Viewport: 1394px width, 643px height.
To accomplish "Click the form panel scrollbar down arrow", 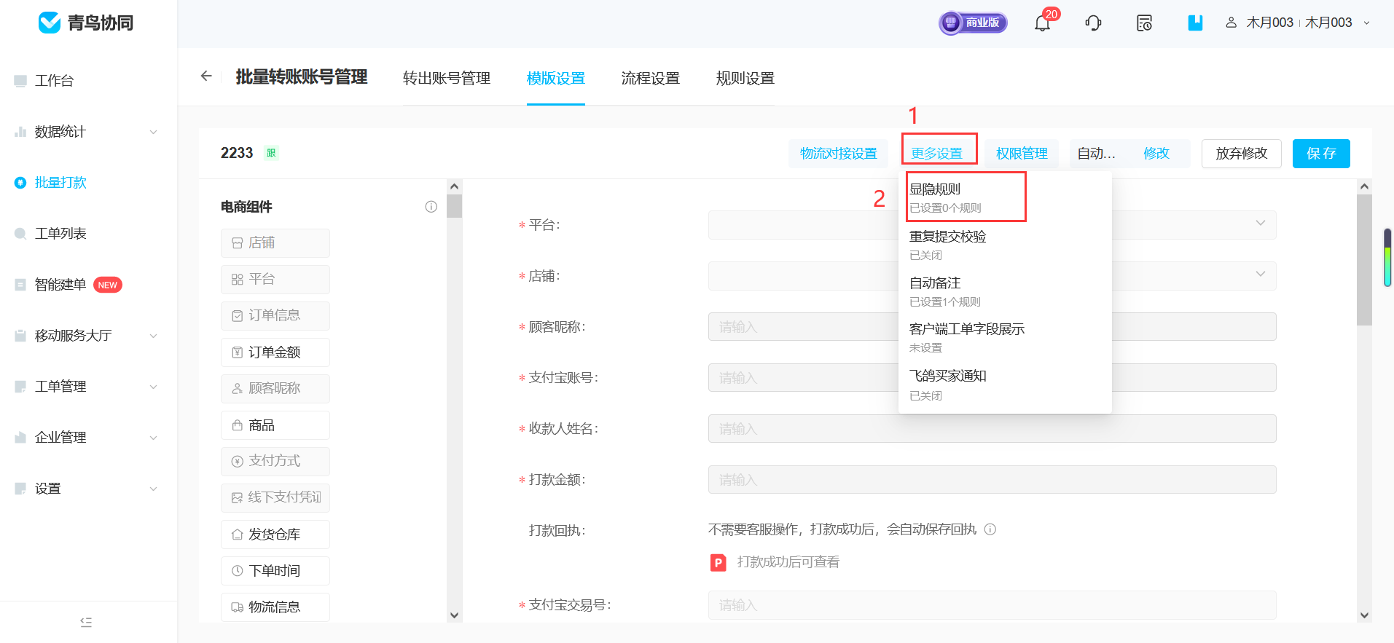I will tap(1364, 615).
